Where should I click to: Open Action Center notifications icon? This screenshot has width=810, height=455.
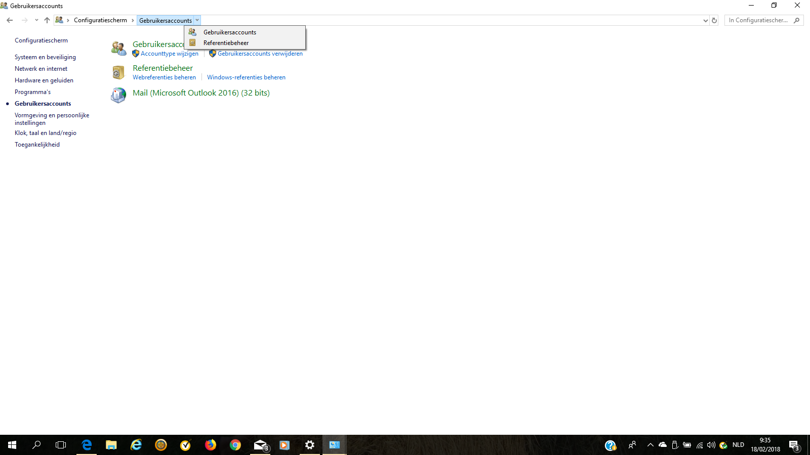[794, 445]
